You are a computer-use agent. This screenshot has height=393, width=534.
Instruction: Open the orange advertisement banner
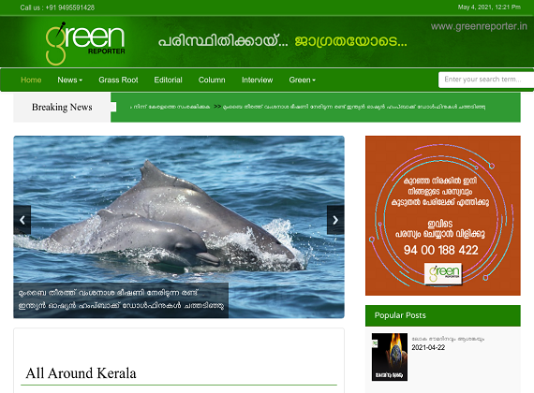(x=443, y=215)
